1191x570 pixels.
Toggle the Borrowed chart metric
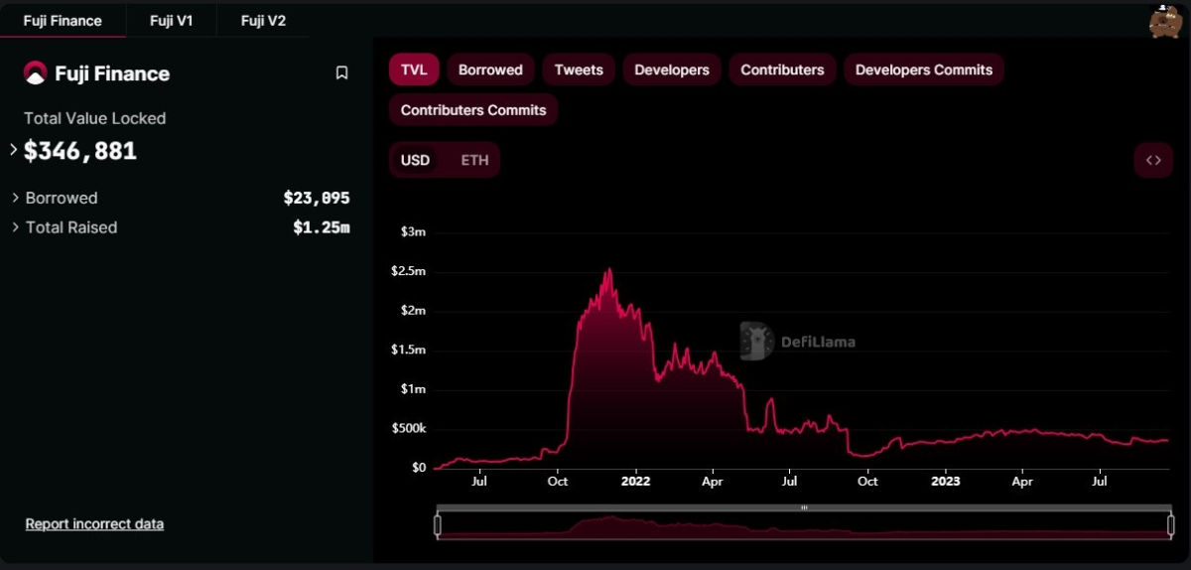[490, 70]
